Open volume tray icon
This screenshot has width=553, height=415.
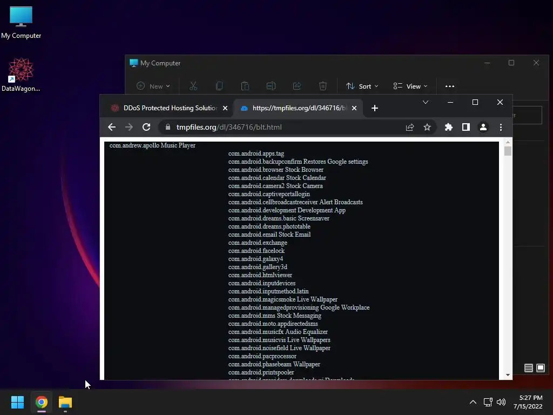(501, 402)
